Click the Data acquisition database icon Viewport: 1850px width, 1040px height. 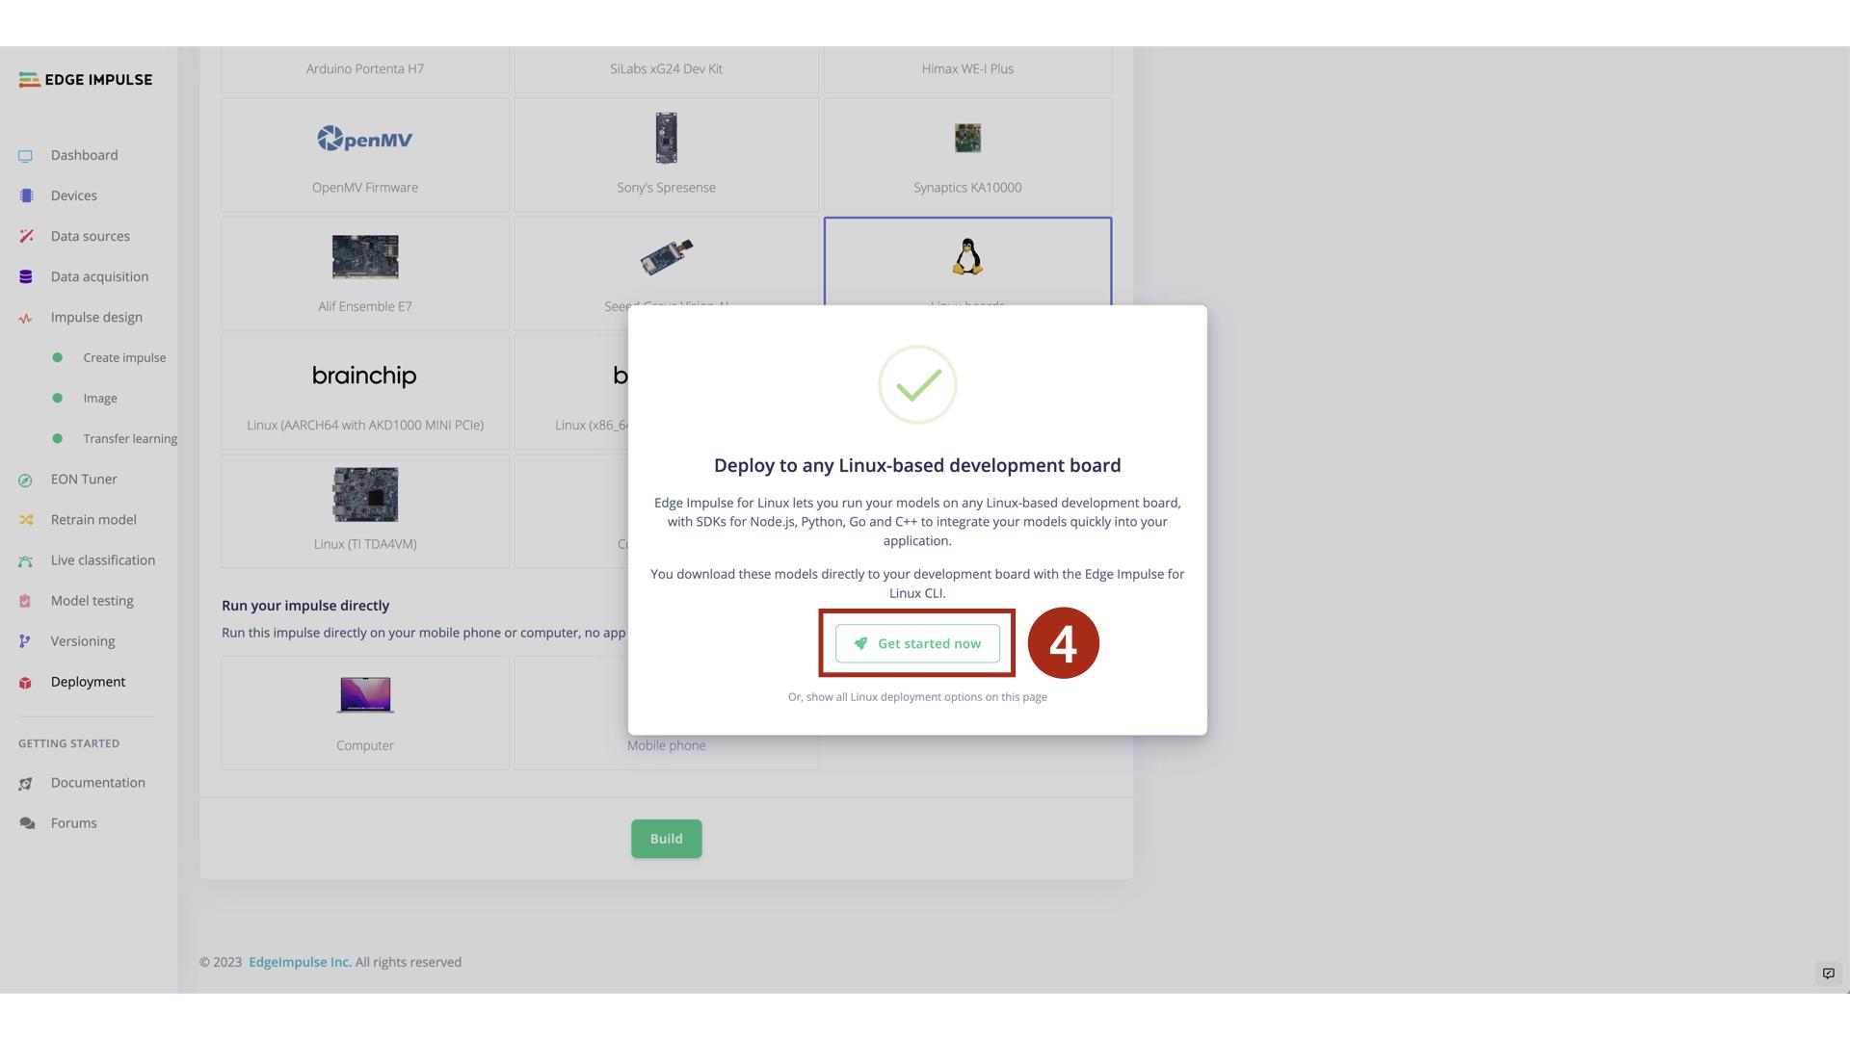point(26,277)
